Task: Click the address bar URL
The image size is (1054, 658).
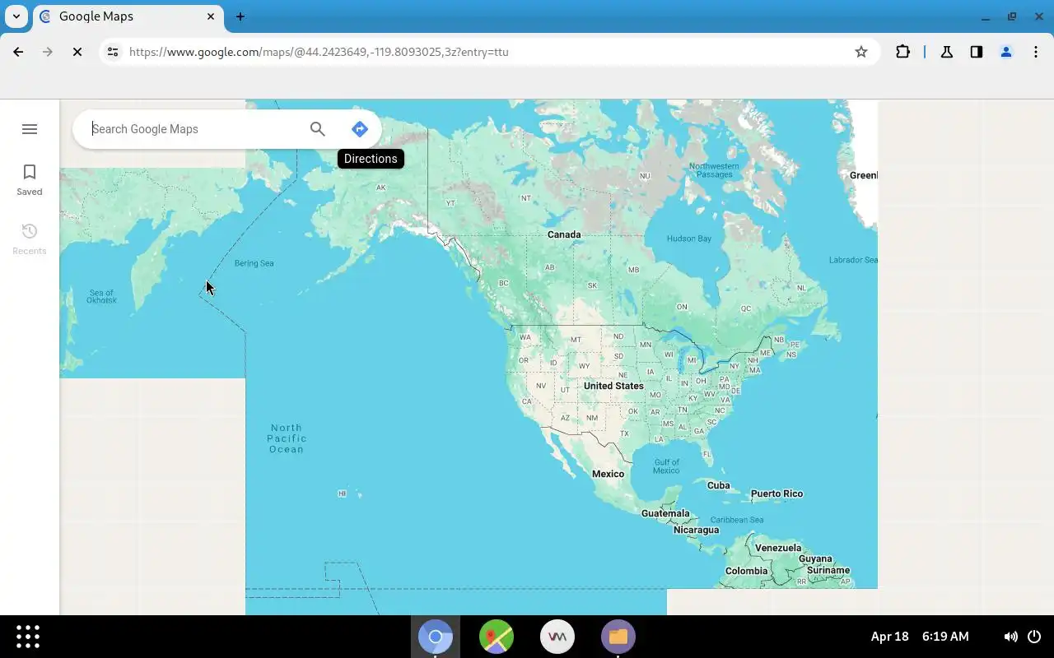Action: pos(319,52)
